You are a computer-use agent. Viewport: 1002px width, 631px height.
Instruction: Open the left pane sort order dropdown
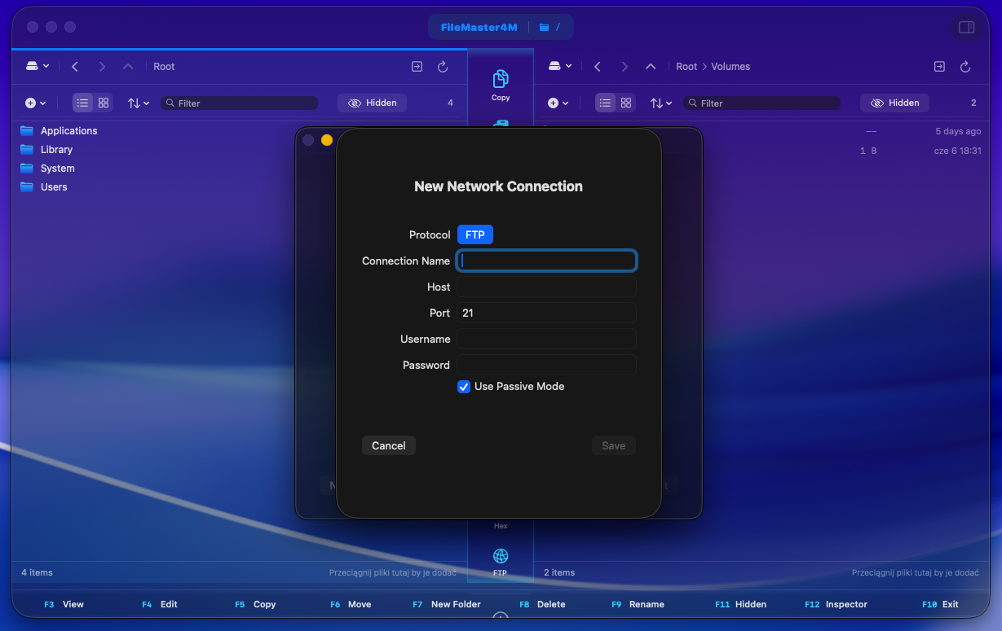(139, 103)
